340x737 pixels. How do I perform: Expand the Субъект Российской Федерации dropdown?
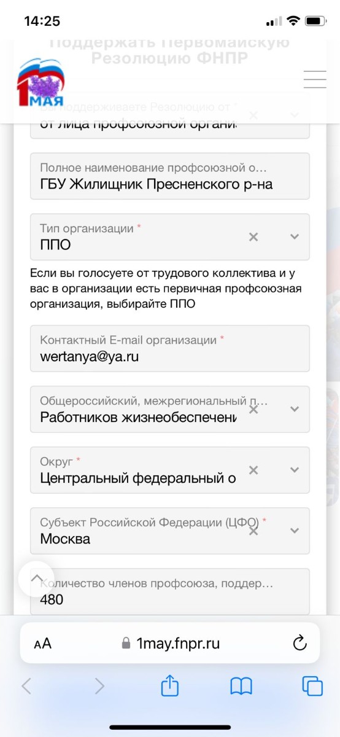coord(295,531)
